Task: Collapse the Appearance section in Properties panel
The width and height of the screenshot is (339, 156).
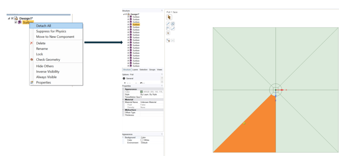Action: tap(123, 89)
